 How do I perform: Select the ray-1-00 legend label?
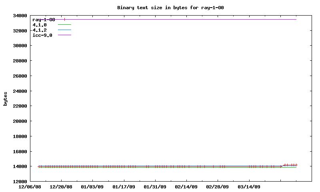tap(44, 20)
